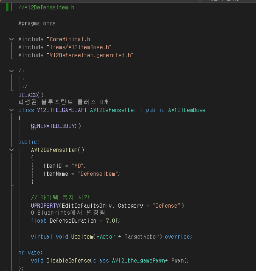Place cursor on the UCLASS() macro
Viewport: 256px width, 271px height.
tap(31, 95)
